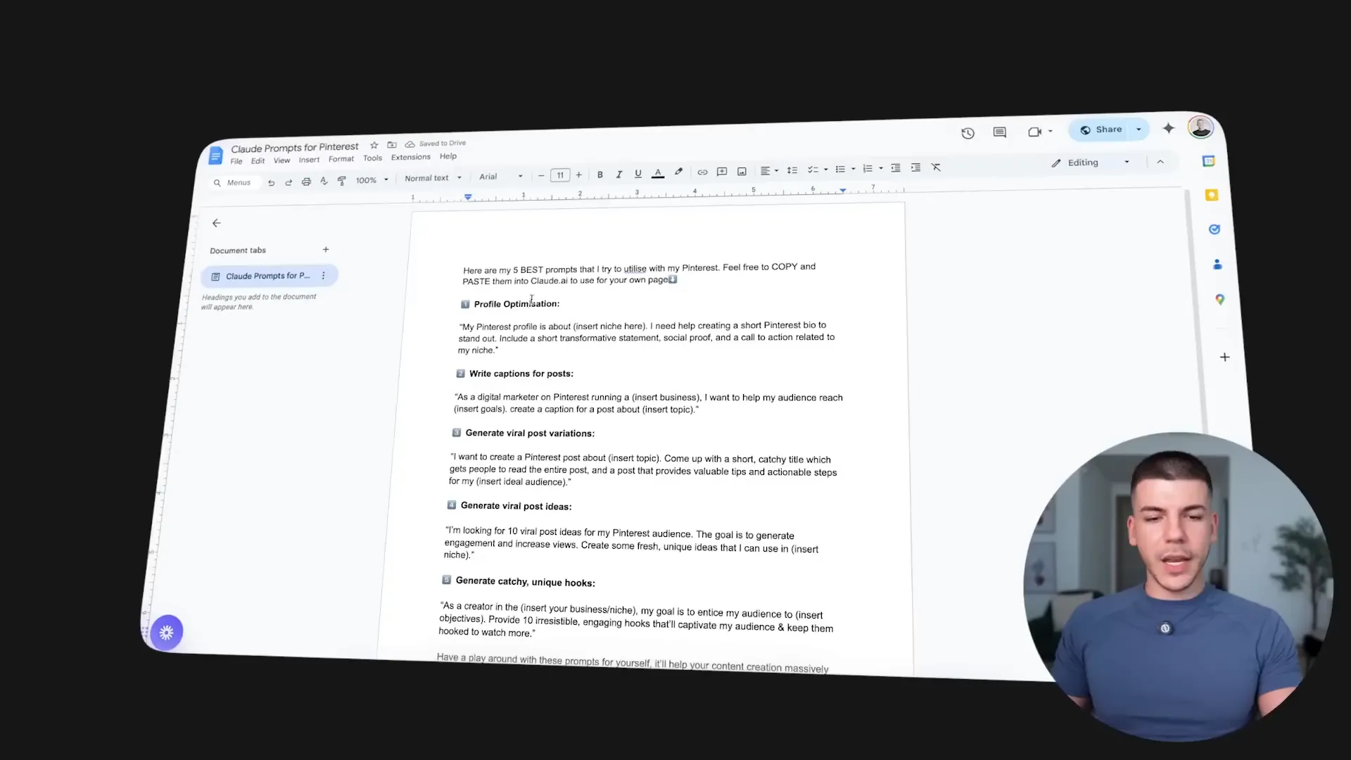Open the Format menu

tap(341, 159)
